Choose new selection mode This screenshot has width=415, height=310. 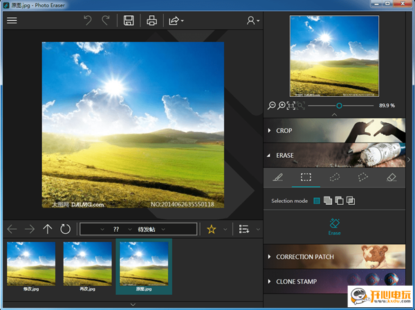317,201
